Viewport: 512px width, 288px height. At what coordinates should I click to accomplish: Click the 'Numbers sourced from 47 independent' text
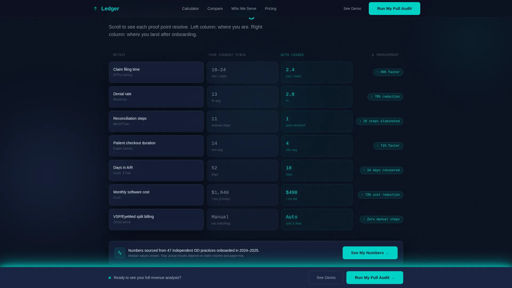click(194, 250)
